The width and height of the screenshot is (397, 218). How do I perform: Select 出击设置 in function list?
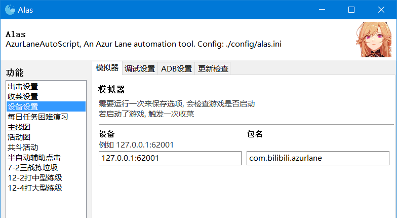tap(23, 87)
